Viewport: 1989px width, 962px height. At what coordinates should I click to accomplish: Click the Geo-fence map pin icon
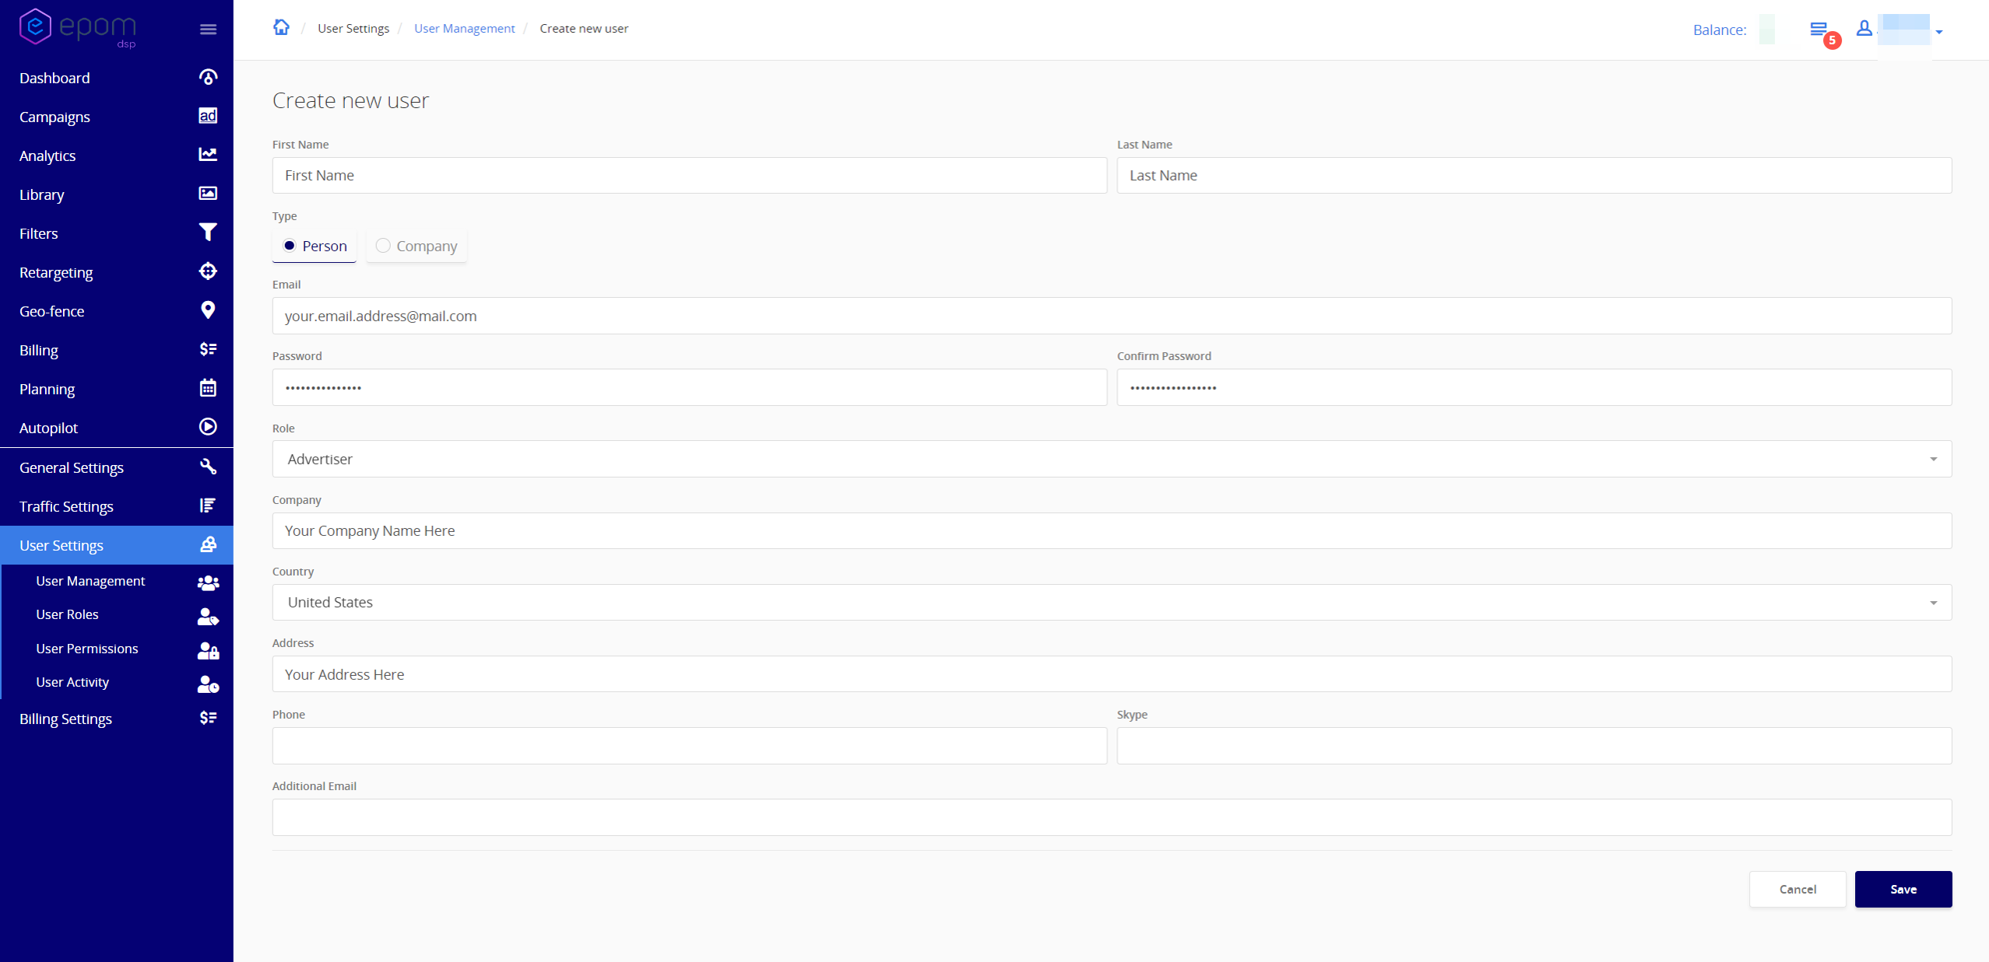pos(208,310)
